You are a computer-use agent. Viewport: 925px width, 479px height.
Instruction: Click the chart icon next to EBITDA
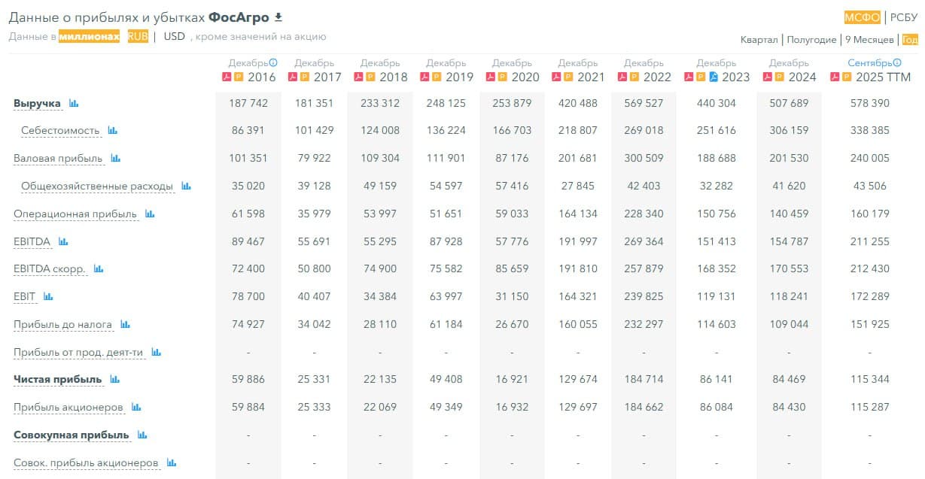(63, 242)
